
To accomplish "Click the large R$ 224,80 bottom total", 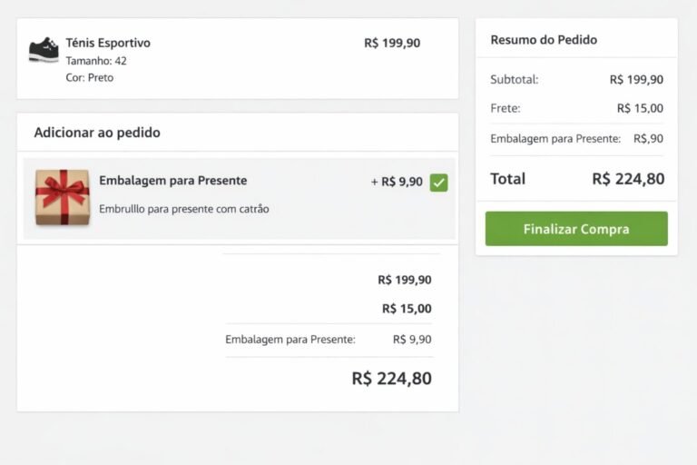I will [391, 379].
